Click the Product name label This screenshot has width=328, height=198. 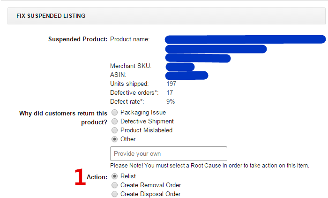130,39
